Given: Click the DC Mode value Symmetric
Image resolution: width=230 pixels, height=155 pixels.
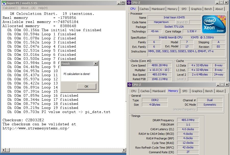Looking at the screenshot, I should click(210, 105).
